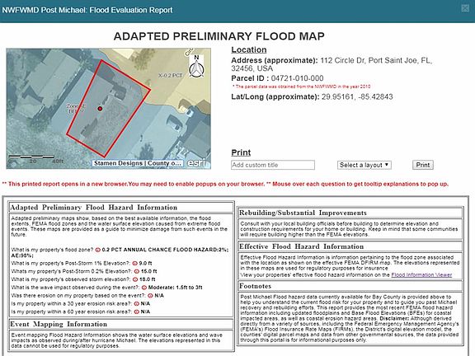Open tooltip icon for Post-Storm 0.2% Elevation
The height and width of the screenshot is (356, 475).
click(137, 272)
